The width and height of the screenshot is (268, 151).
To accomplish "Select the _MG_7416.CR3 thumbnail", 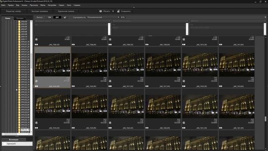I will point(52,65).
